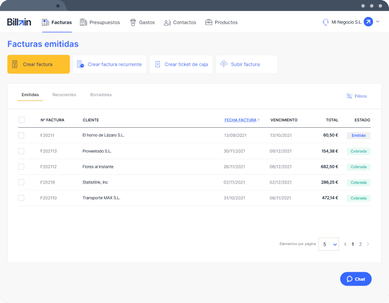Screen dimensions: 389x303
Task: Click Cobrada badge for Proveetodo S.L.
Action: pos(358,151)
